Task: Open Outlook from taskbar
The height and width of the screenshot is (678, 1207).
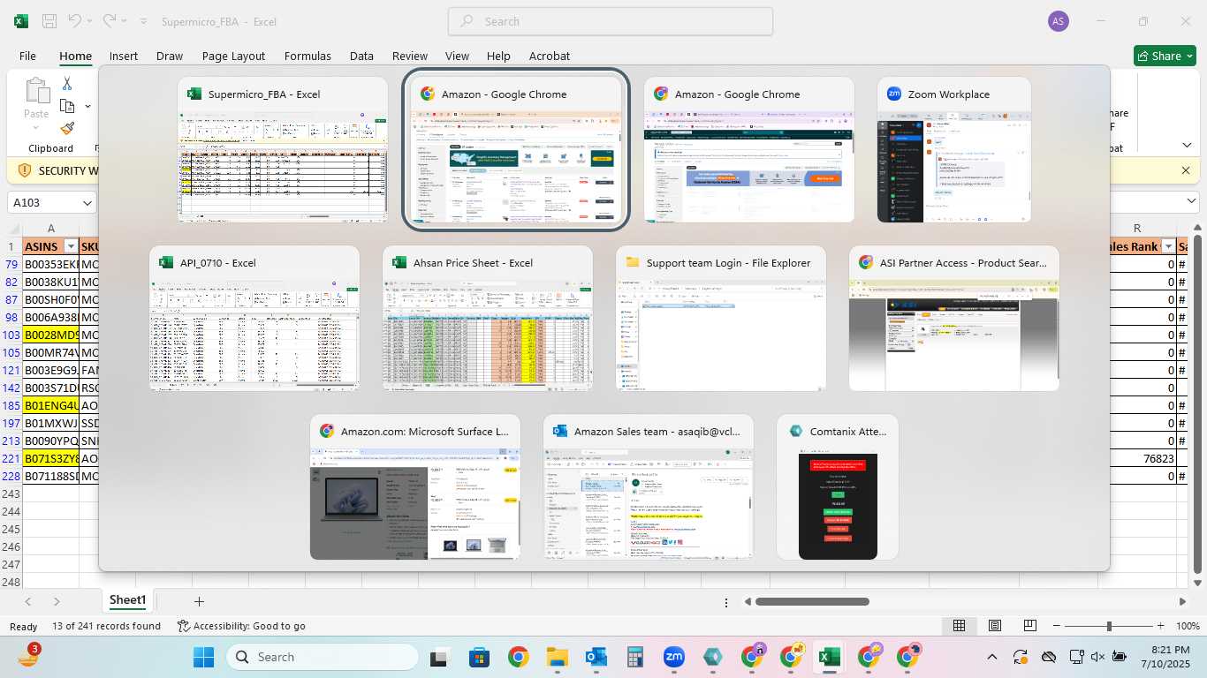Action: coord(596,657)
